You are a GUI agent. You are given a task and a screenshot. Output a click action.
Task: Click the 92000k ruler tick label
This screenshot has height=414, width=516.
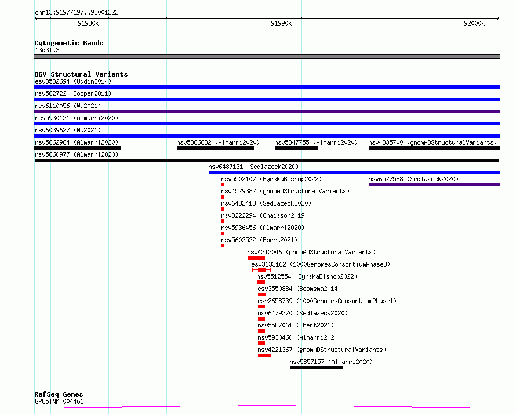[x=474, y=23]
